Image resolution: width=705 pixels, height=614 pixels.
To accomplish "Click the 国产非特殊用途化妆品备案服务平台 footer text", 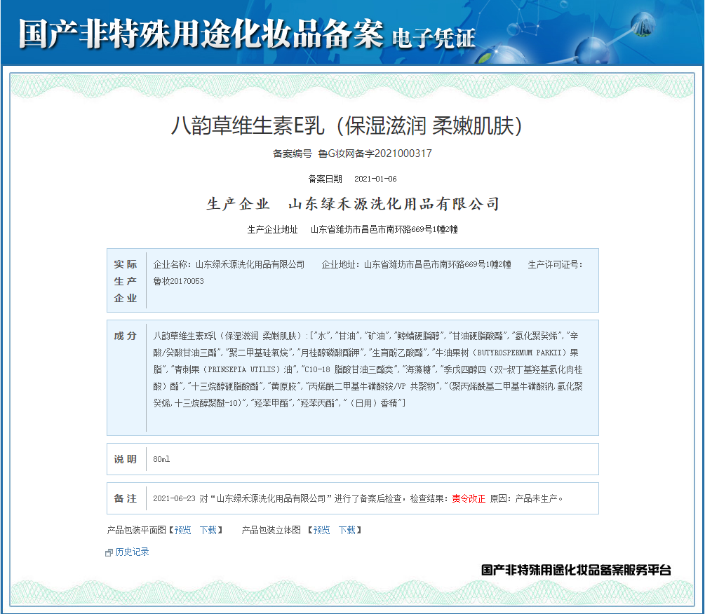I will click(x=576, y=570).
